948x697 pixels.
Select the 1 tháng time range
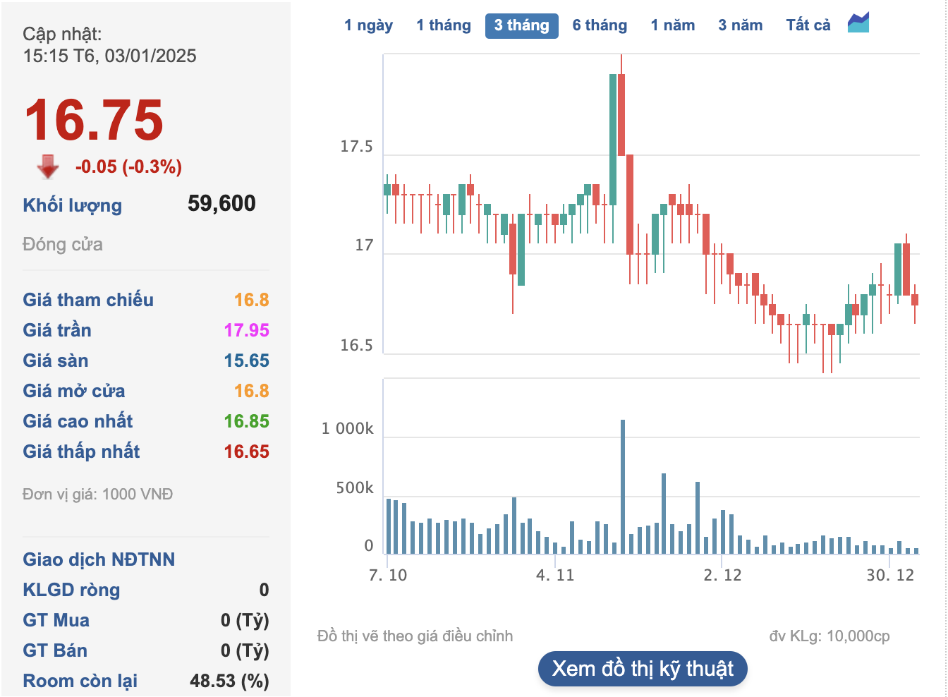(x=443, y=25)
